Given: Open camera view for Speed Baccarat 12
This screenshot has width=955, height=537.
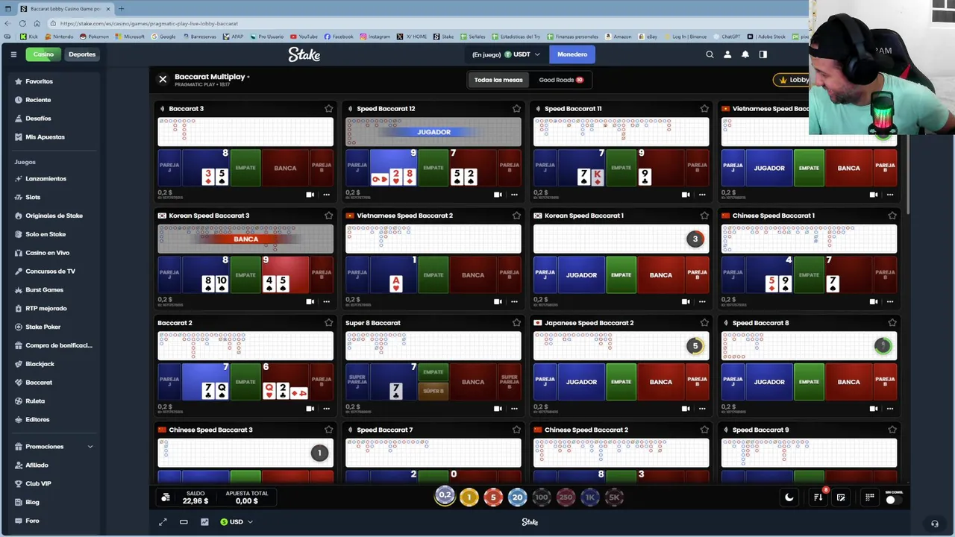Looking at the screenshot, I should [x=498, y=195].
